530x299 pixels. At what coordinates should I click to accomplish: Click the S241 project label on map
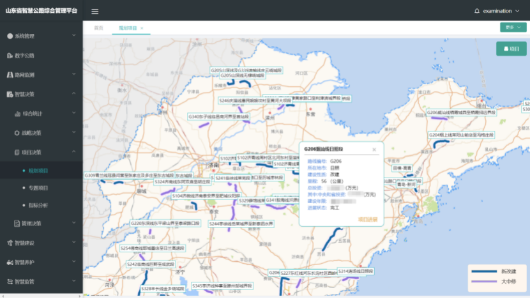pyautogui.click(x=232, y=178)
